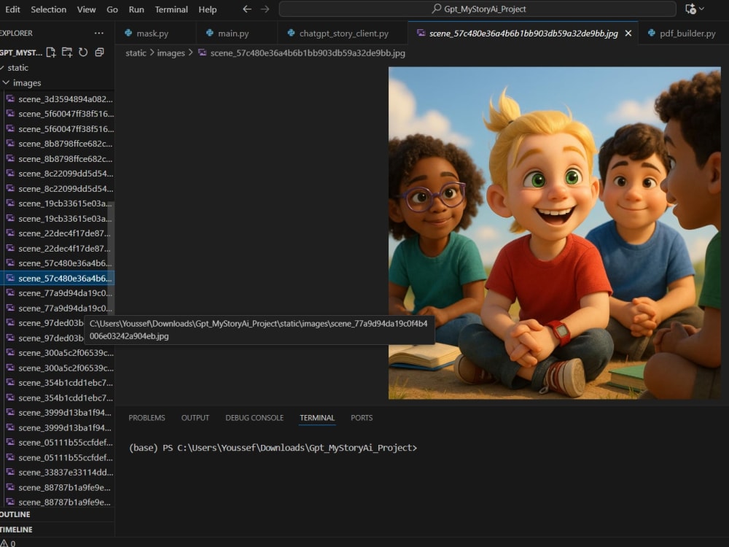
Task: Switch to the TERMINAL panel tab
Action: tap(317, 418)
